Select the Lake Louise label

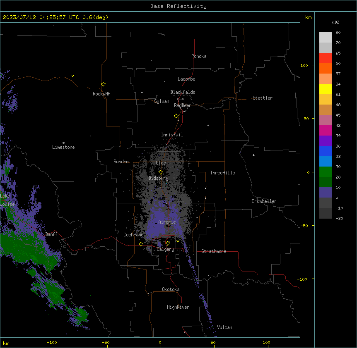tap(7, 200)
